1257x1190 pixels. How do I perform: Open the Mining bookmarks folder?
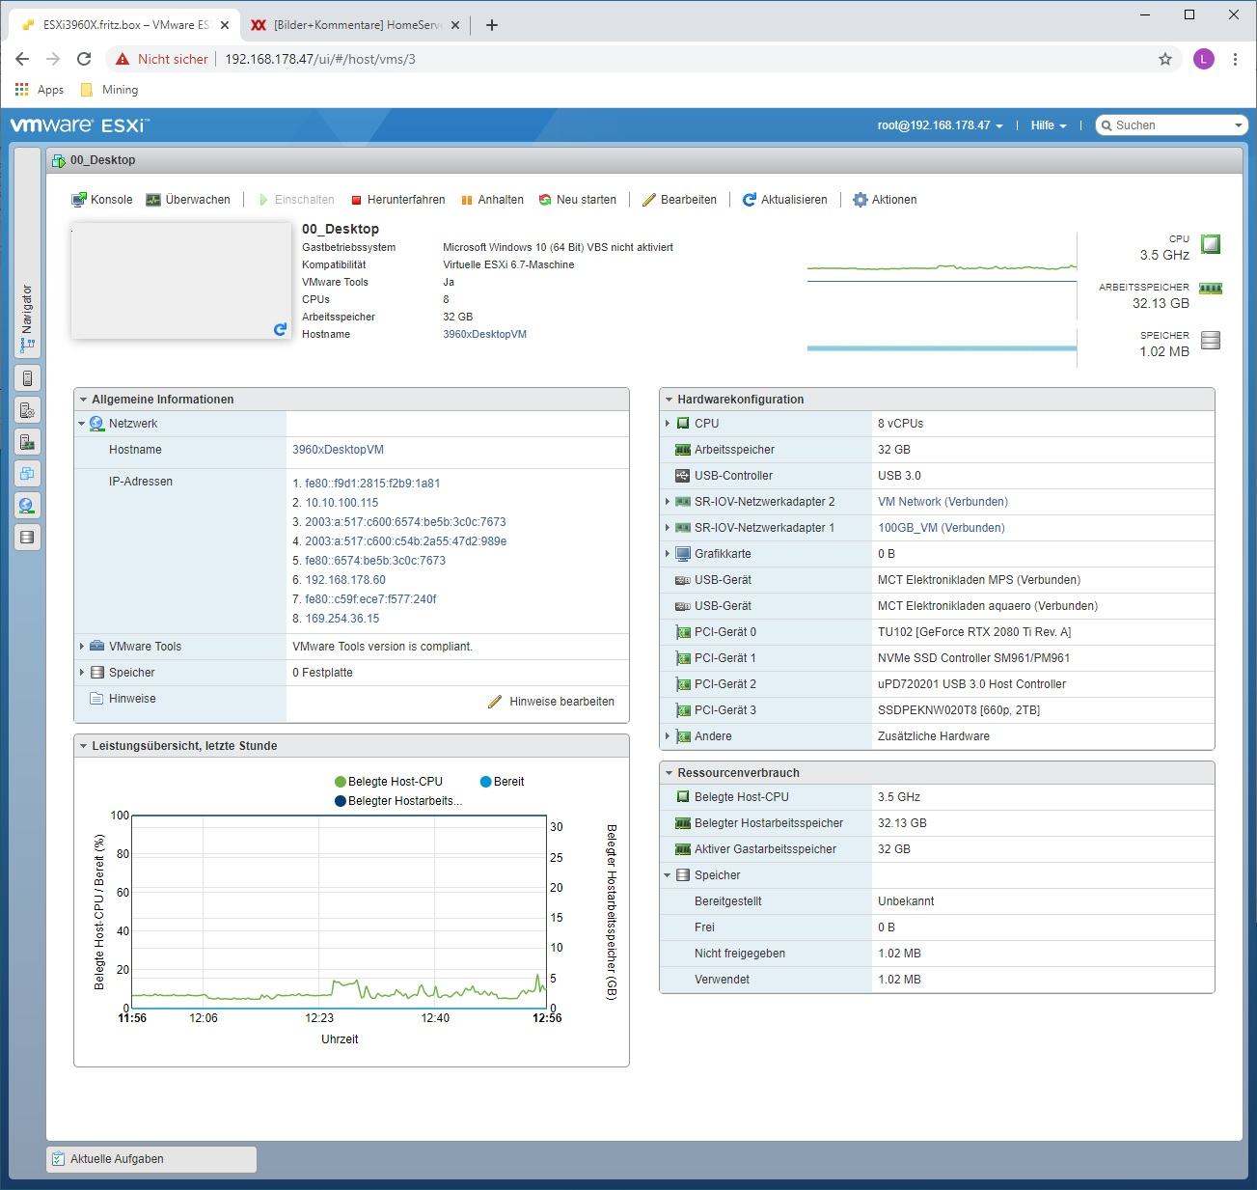pyautogui.click(x=109, y=90)
